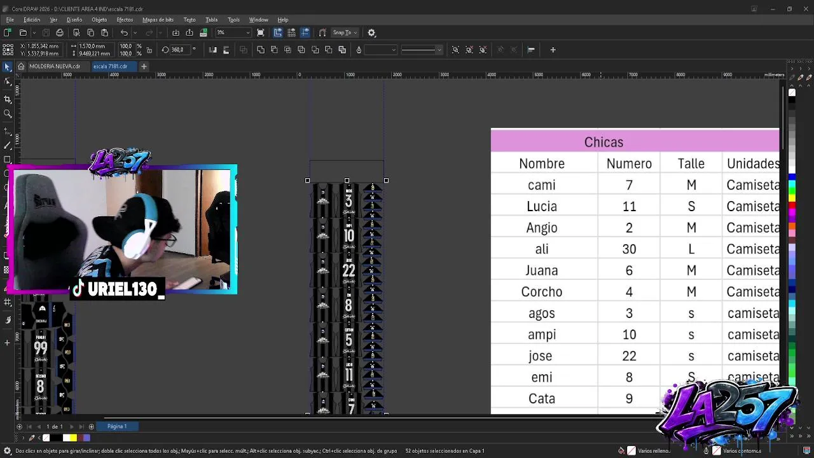Publish to PDF icon
The height and width of the screenshot is (458, 814).
(203, 32)
